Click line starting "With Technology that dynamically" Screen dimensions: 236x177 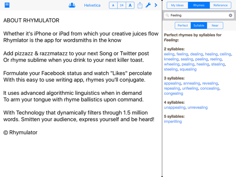point(75,113)
